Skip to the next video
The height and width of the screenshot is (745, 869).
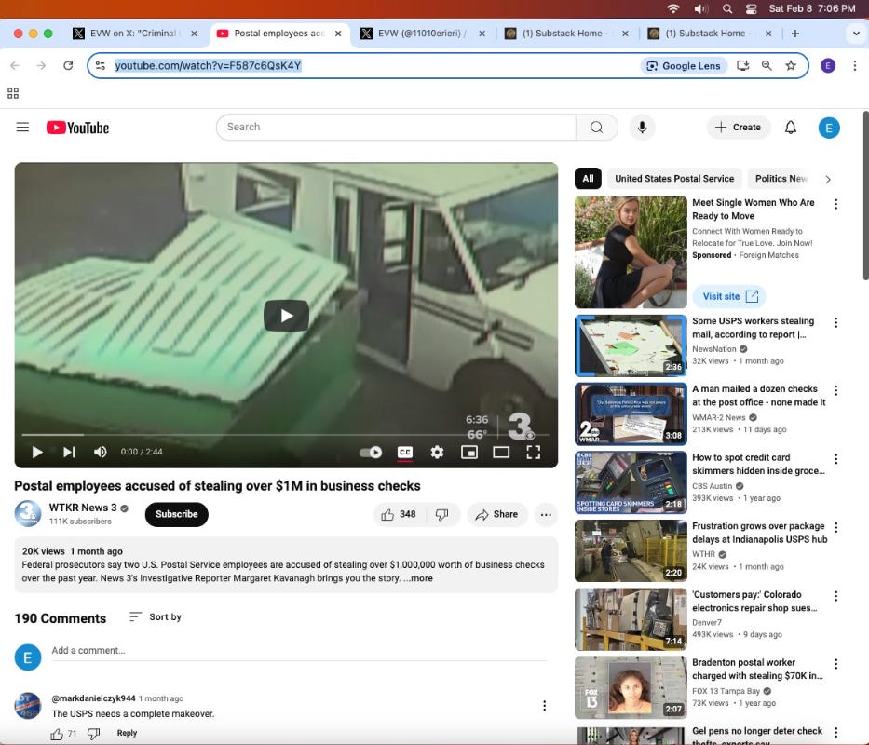coord(69,453)
